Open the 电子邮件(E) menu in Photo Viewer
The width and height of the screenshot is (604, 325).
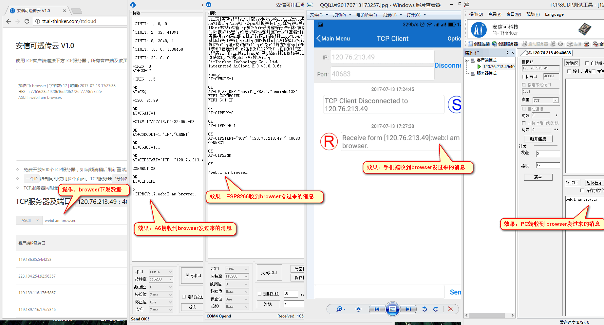[367, 15]
